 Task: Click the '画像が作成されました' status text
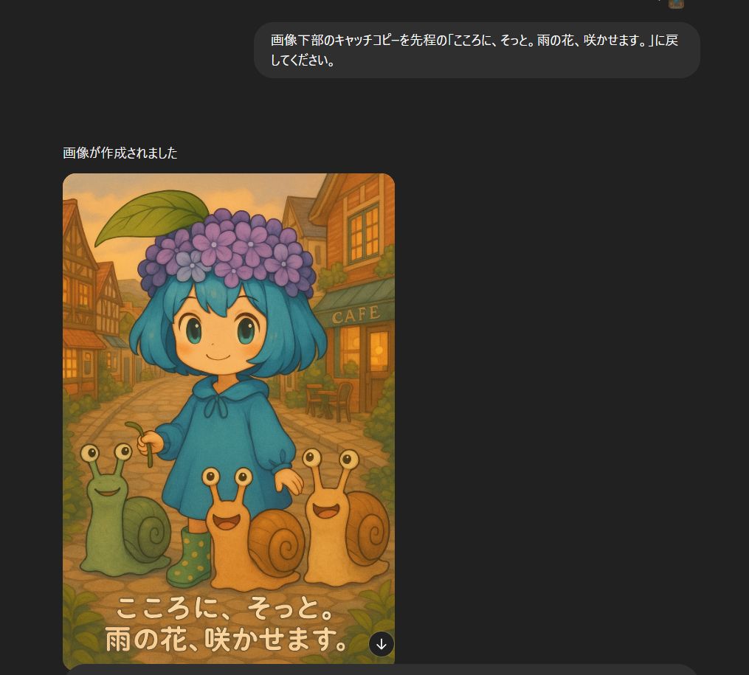pos(120,153)
